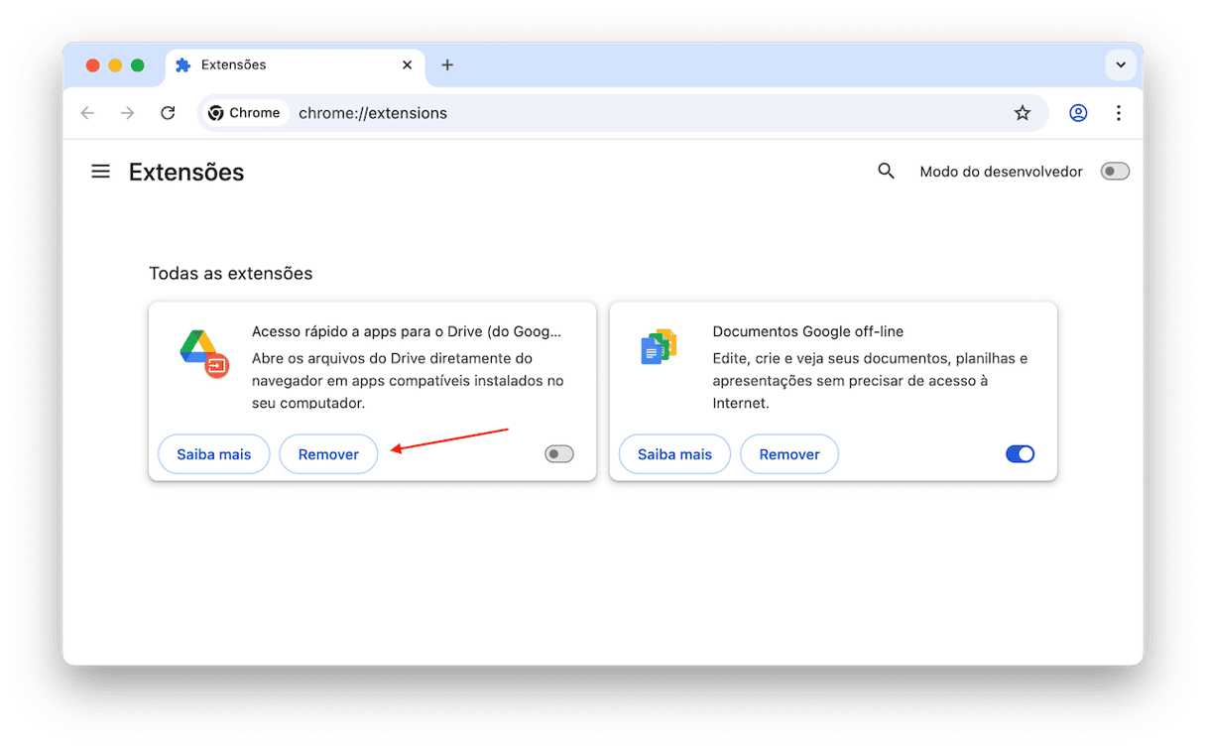Open Chrome's three-dot menu

pyautogui.click(x=1119, y=113)
